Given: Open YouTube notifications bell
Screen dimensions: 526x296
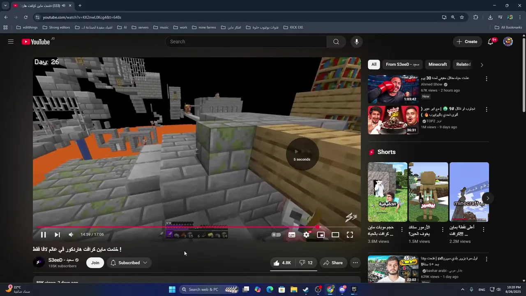Looking at the screenshot, I should pyautogui.click(x=491, y=42).
